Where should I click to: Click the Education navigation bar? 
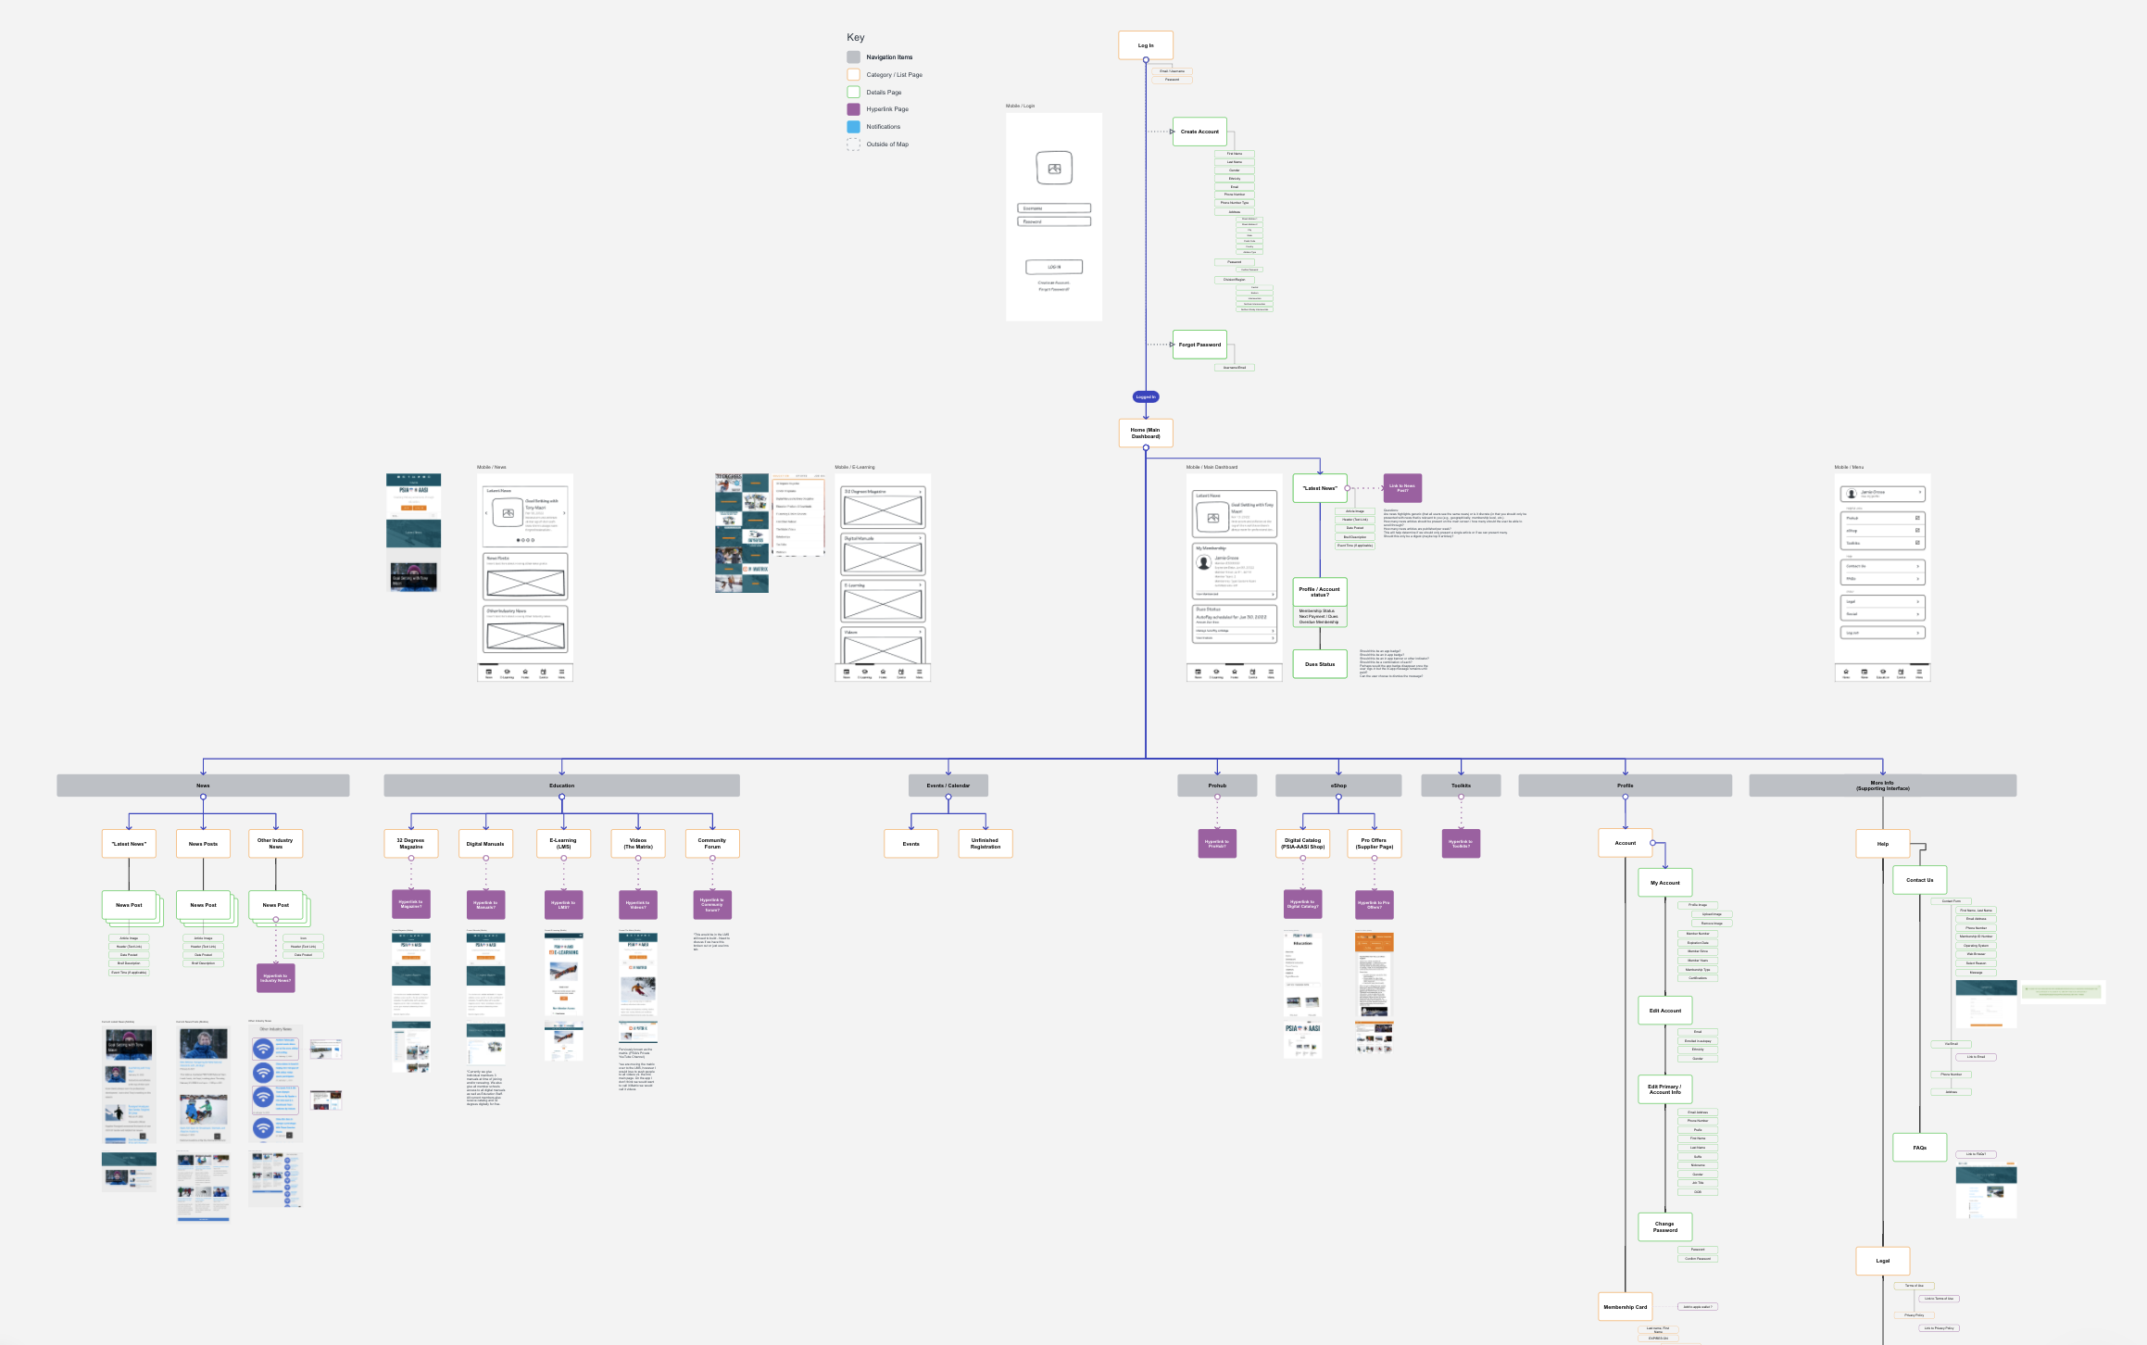tap(561, 786)
